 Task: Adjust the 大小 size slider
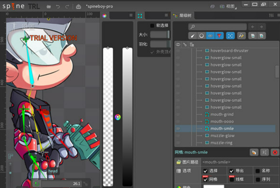(160, 34)
